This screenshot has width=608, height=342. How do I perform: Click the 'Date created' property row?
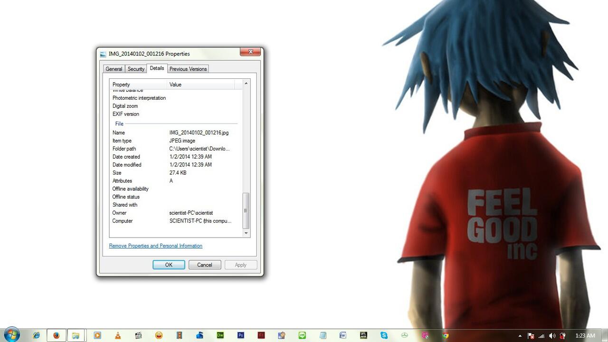click(175, 157)
